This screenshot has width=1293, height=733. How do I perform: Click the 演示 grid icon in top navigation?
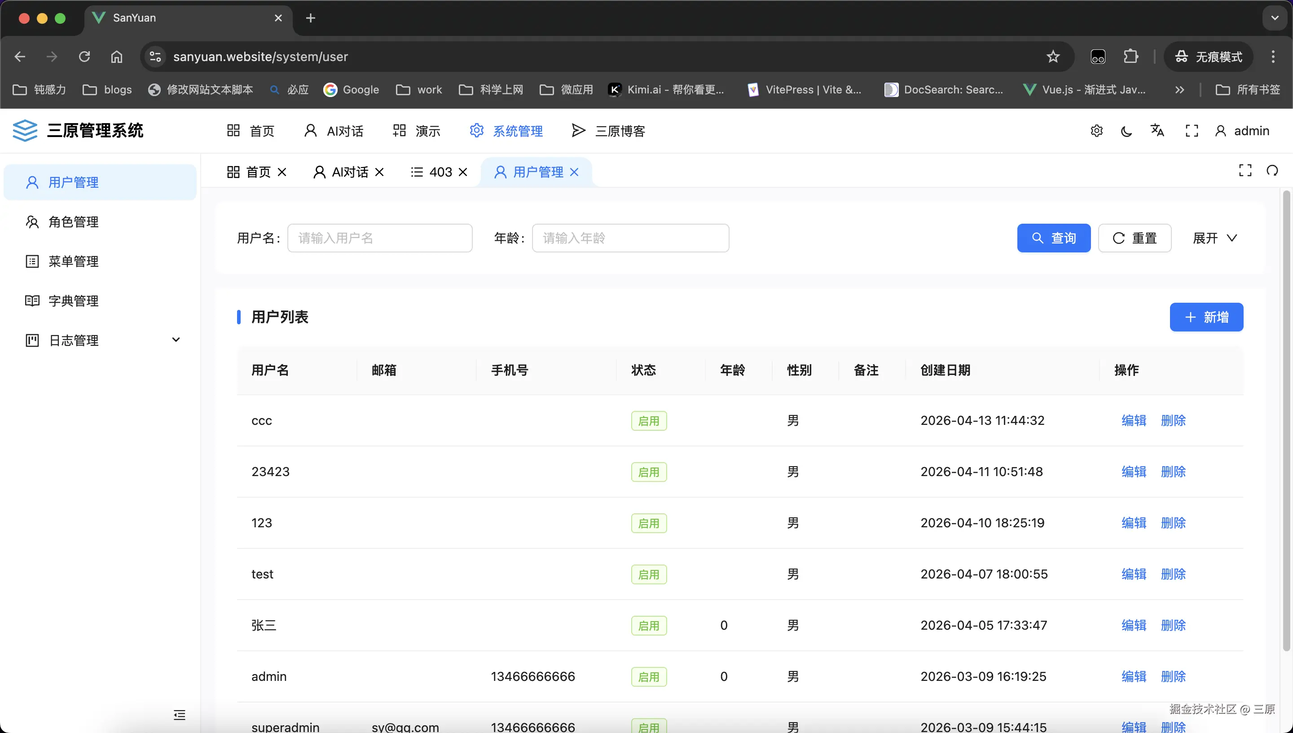399,130
